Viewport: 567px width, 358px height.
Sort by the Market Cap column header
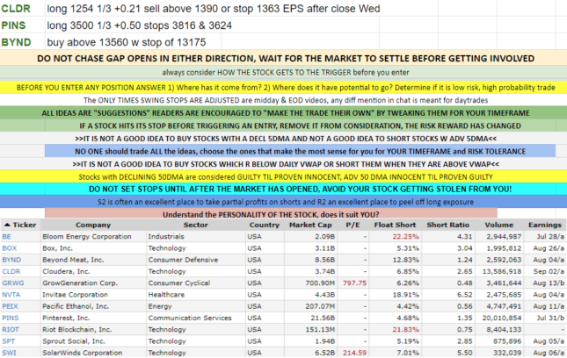coord(310,225)
